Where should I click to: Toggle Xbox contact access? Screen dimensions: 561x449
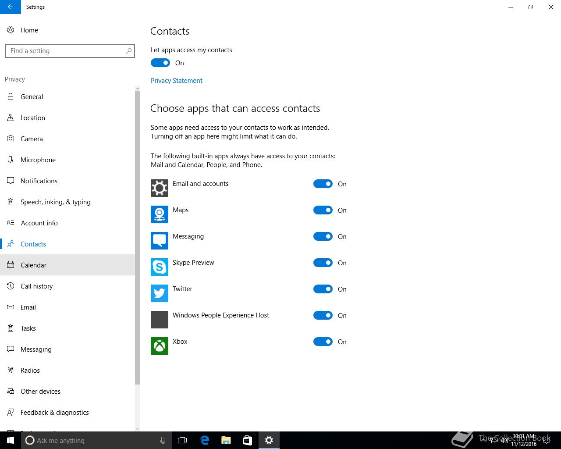[323, 342]
